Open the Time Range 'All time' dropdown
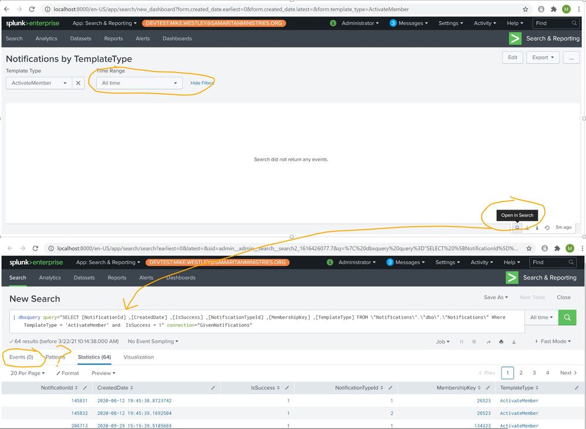 coord(139,83)
